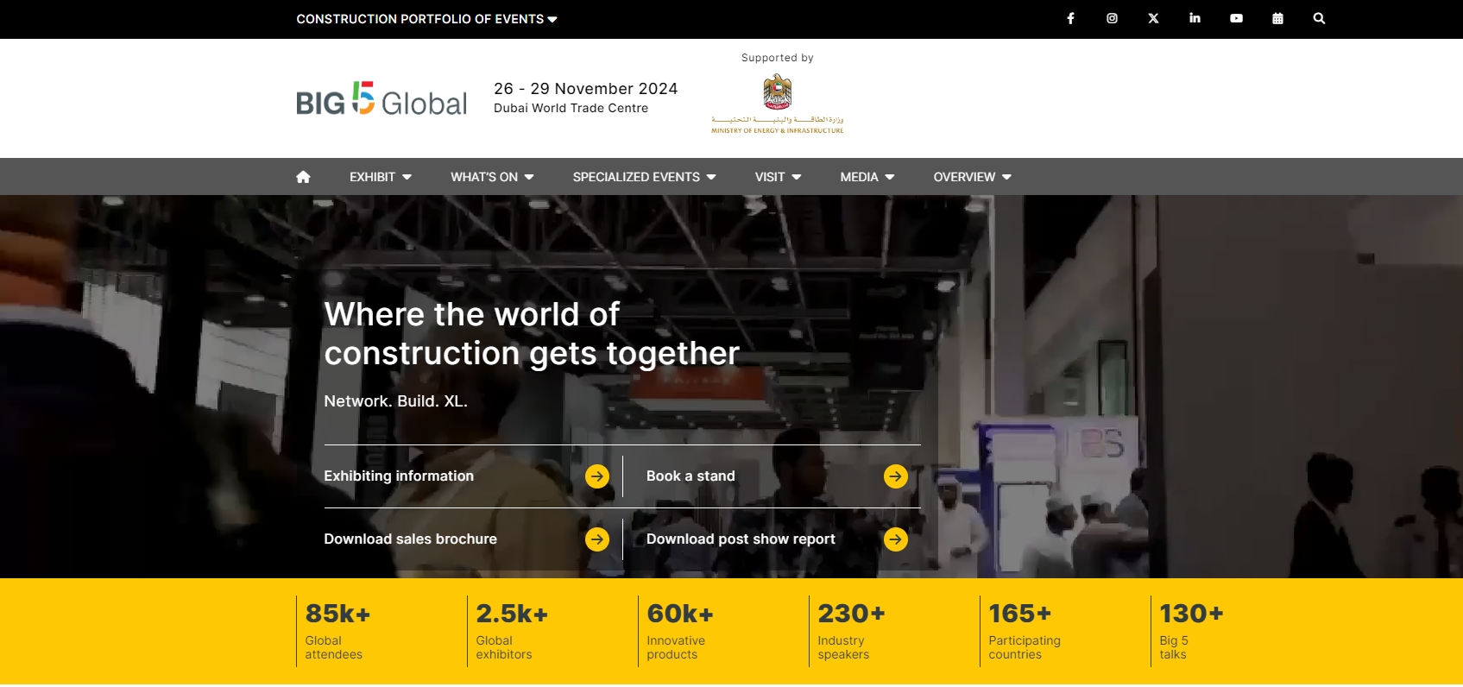Click the 26 - 29 November 2024 date text
Viewport: 1463px width, 687px height.
(x=585, y=89)
